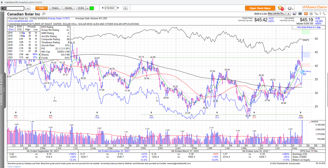Screen dimensions: 328x168
Task: Click the $45.42 after-hours price
Action: point(260,20)
